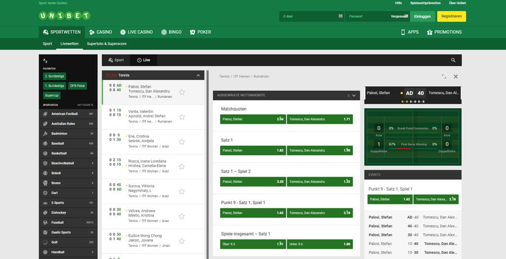Switch to the Live view toggle
506x259 pixels.
point(144,60)
